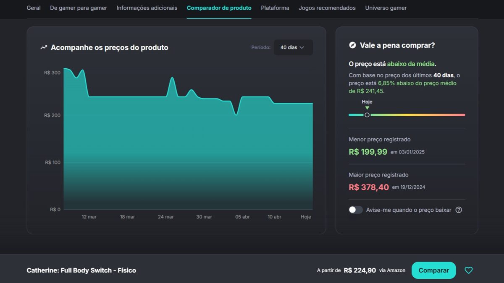Image resolution: width=504 pixels, height=283 pixels.
Task: Toggle Avise-me quando o preço baixar switch
Action: pos(356,210)
